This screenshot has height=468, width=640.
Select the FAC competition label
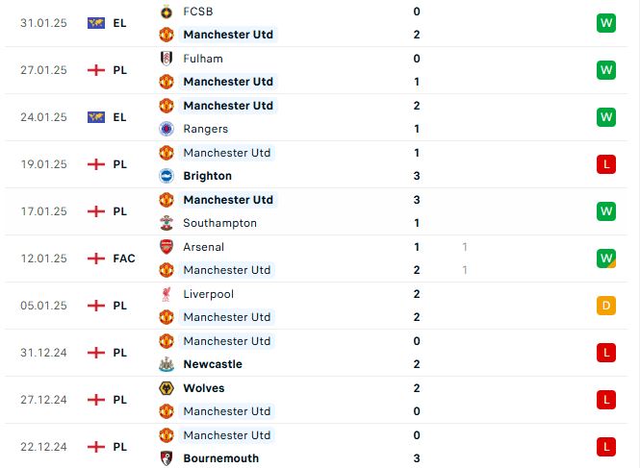point(124,259)
